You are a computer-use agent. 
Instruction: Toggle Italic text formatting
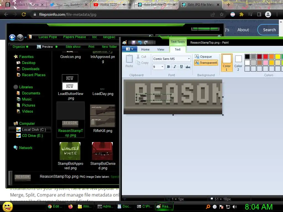click(175, 67)
